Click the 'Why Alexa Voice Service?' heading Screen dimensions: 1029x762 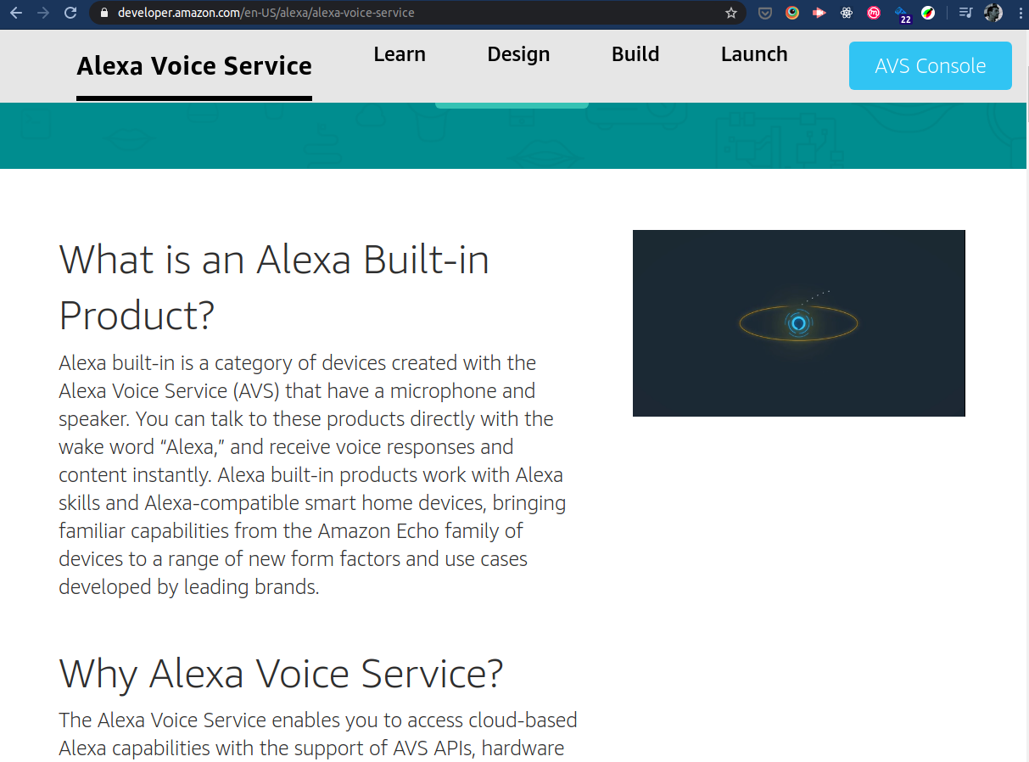[281, 674]
